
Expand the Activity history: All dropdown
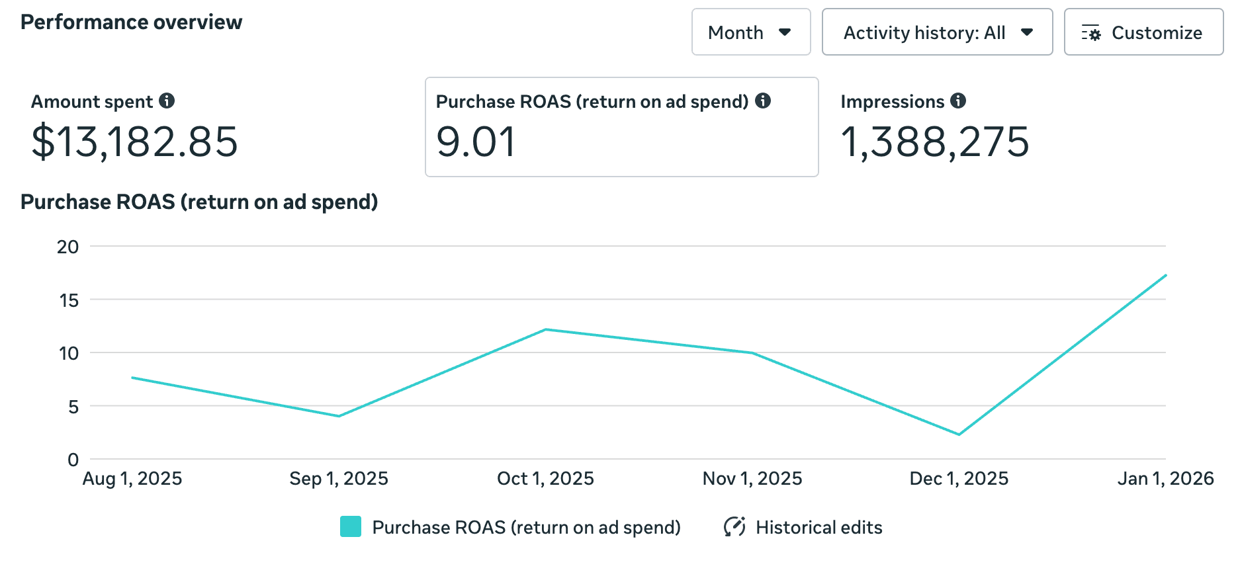[x=936, y=32]
